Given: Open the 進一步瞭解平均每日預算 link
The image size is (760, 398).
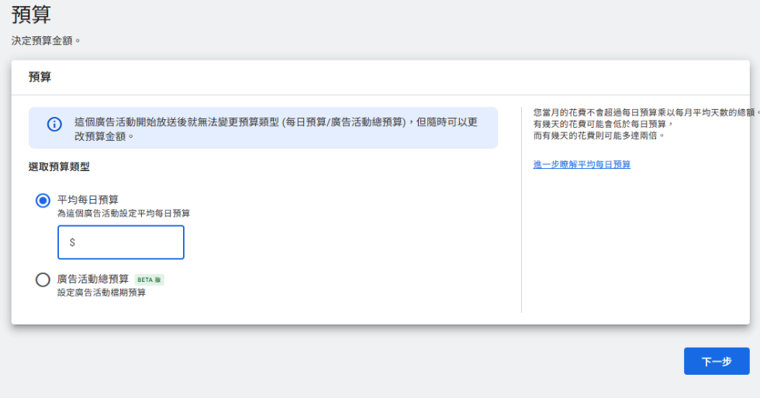Looking at the screenshot, I should [x=582, y=164].
